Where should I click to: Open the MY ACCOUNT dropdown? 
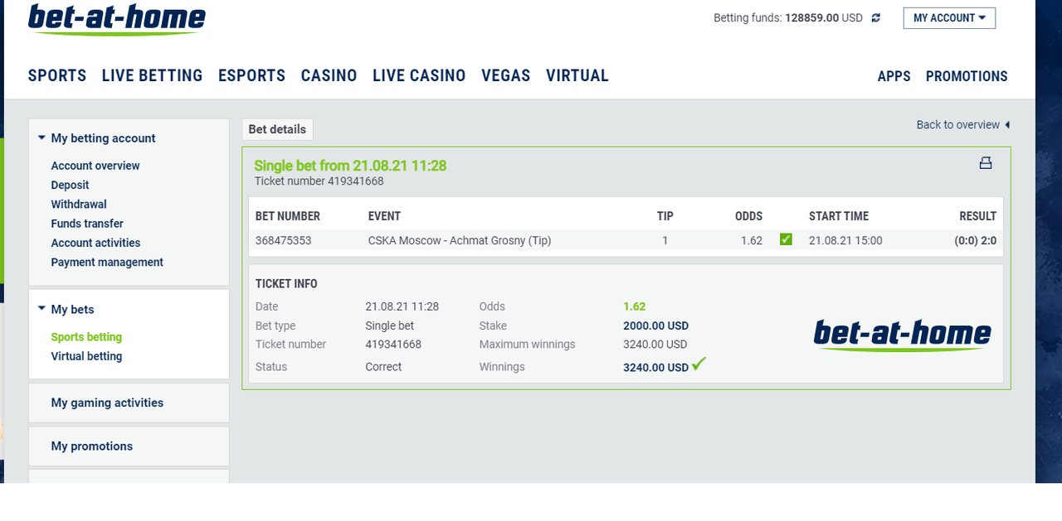(x=949, y=18)
